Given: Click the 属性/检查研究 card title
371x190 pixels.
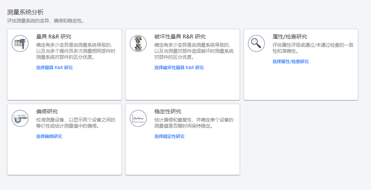Looking at the screenshot, I should (290, 37).
